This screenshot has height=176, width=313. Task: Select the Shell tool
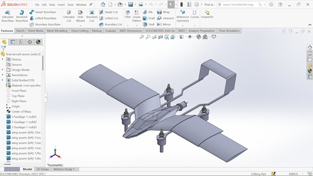tap(149, 24)
